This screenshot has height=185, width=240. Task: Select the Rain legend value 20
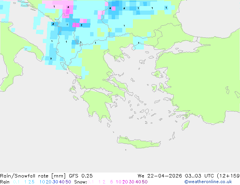point(49,182)
